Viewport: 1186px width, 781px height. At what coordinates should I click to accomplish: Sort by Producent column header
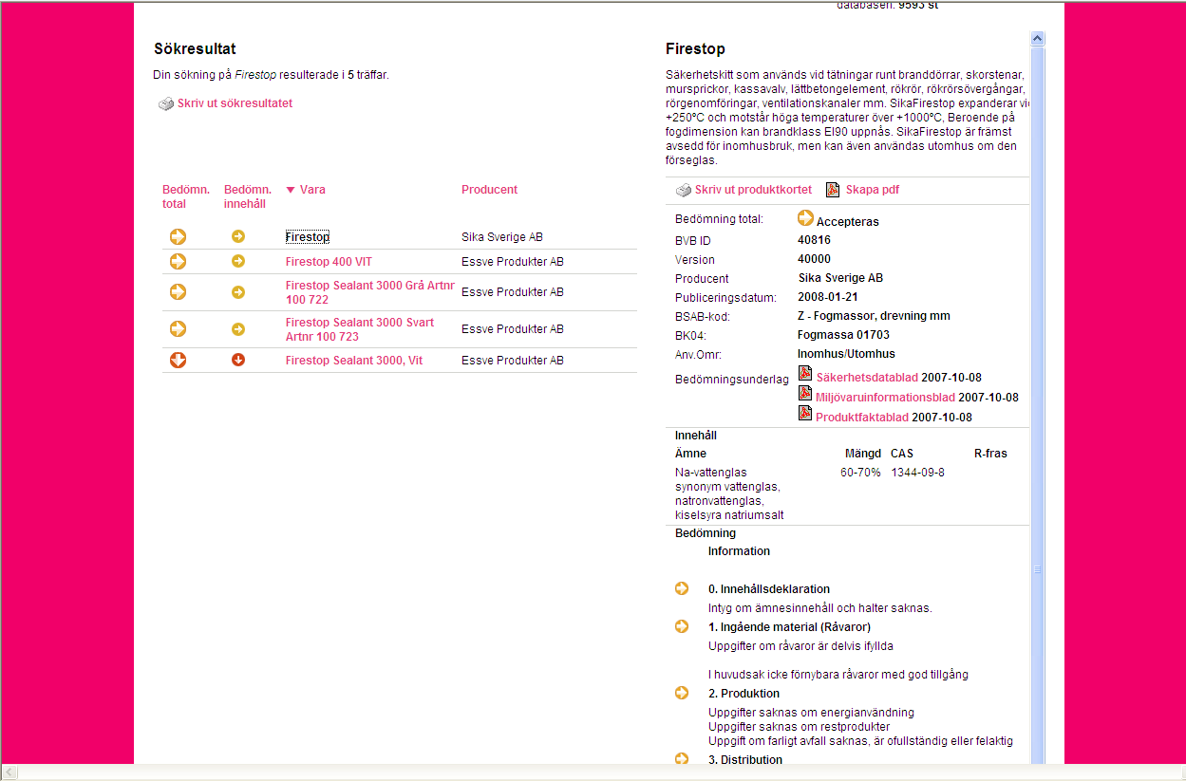[x=490, y=190]
